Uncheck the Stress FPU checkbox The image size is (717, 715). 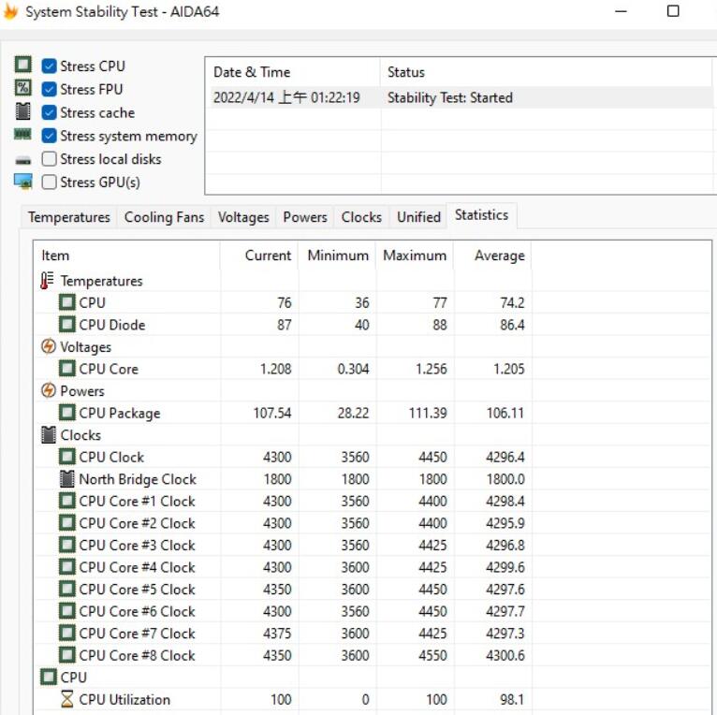click(x=49, y=89)
